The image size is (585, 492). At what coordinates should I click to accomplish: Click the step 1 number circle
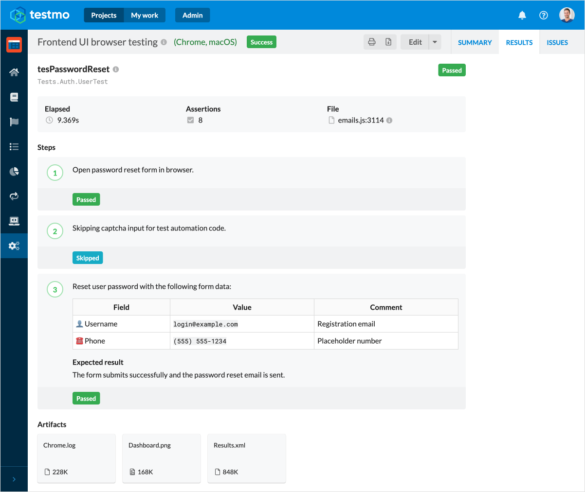[55, 173]
